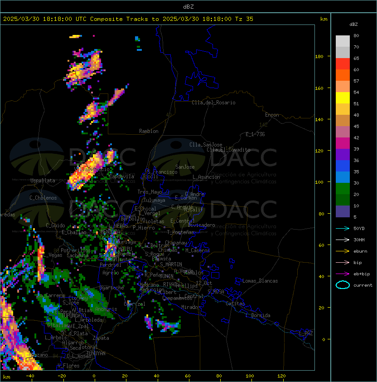Choose the light blue 30 dBZ legend swatch
The image size is (377, 382).
click(x=343, y=177)
